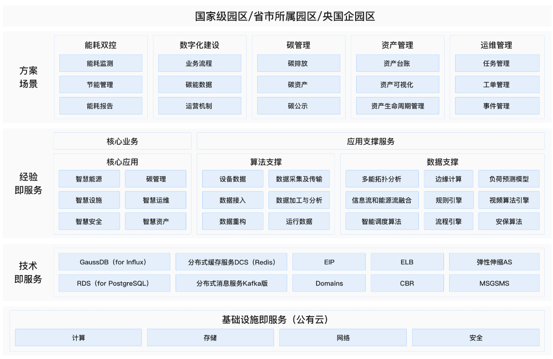Viewport: 553px width, 359px height.
Task: Click the 核心业务 header bar
Action: coord(122,141)
